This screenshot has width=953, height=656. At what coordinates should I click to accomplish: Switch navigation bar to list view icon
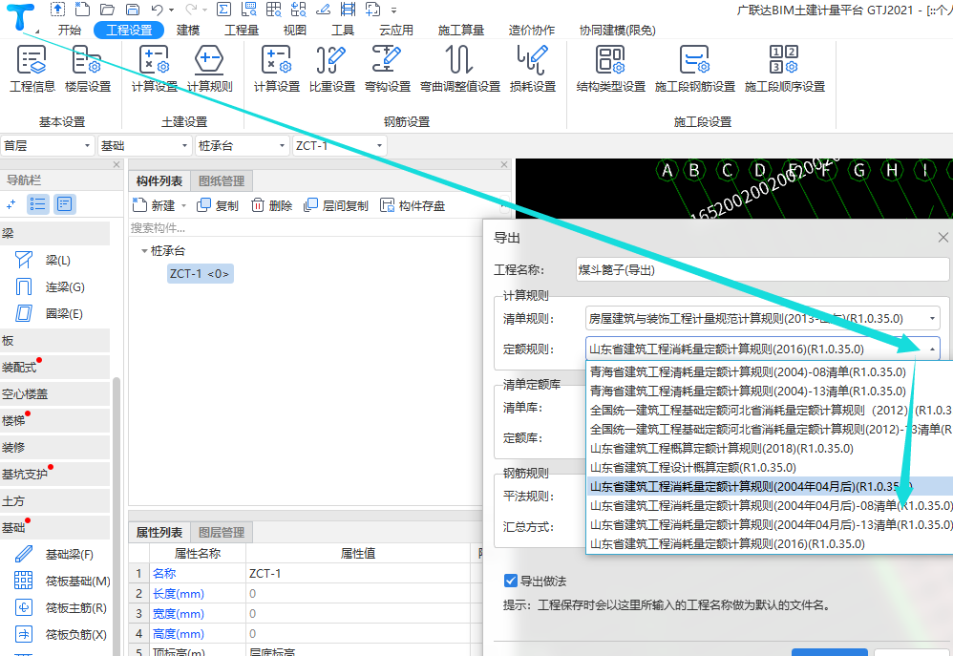pos(37,204)
